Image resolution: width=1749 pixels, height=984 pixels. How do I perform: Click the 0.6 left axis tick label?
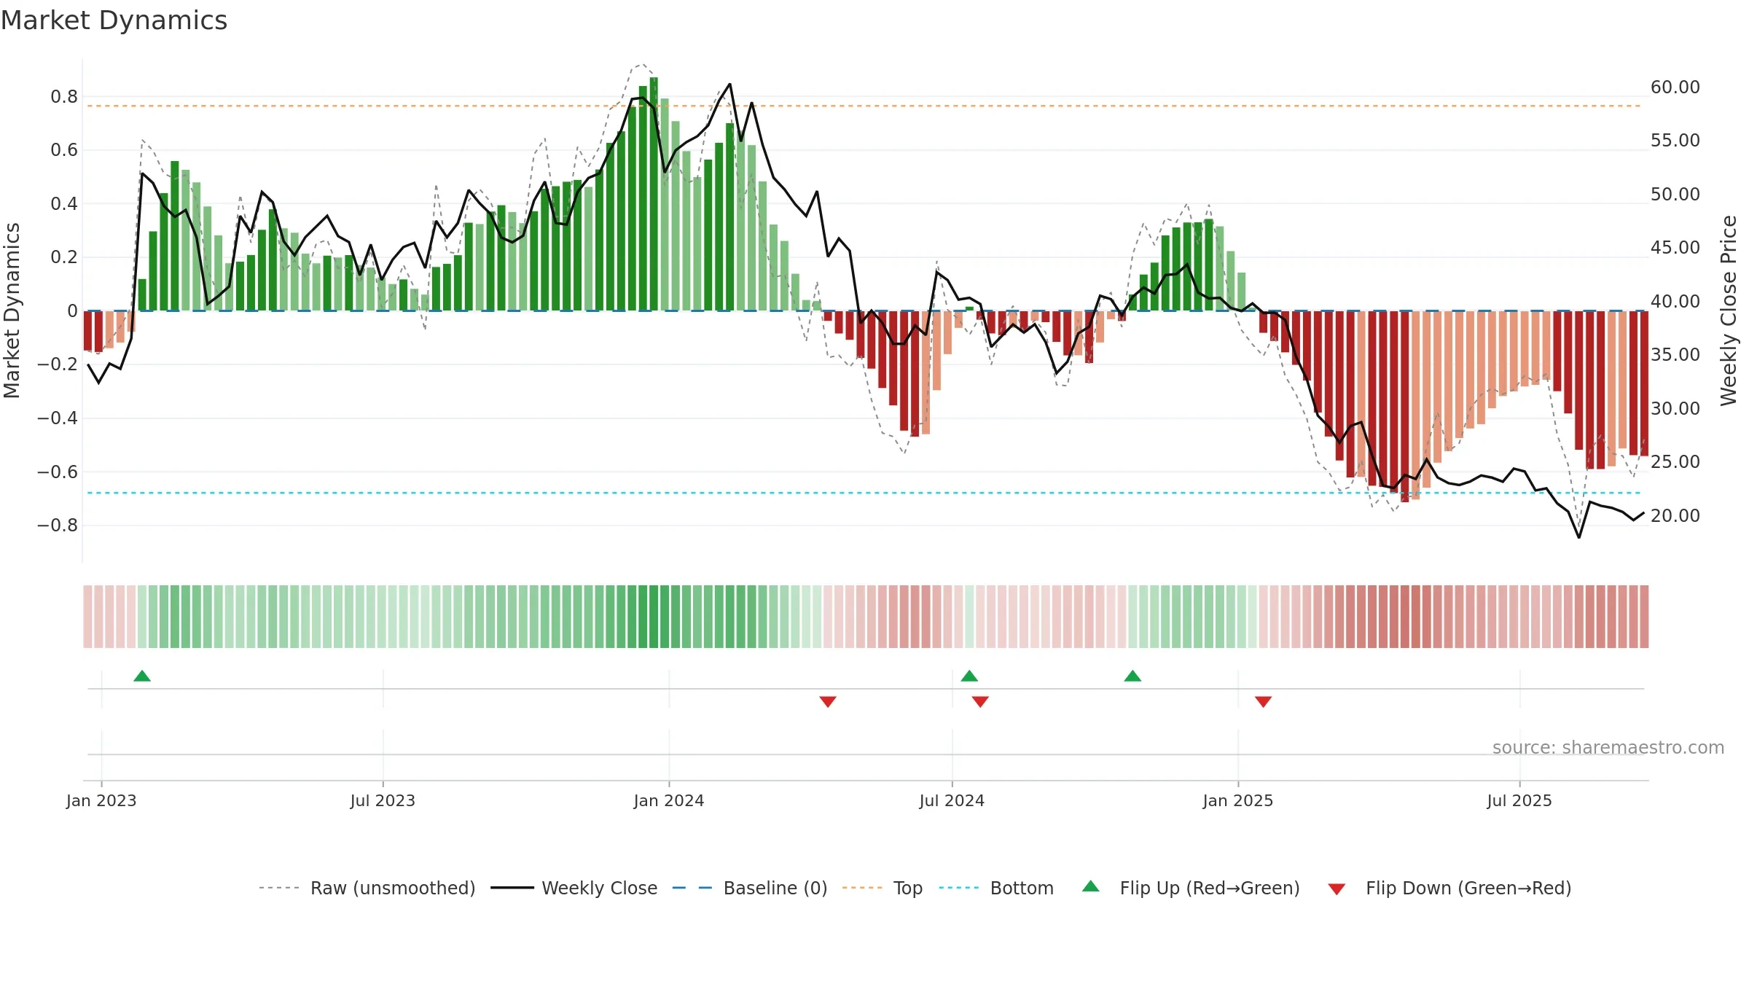pyautogui.click(x=64, y=150)
